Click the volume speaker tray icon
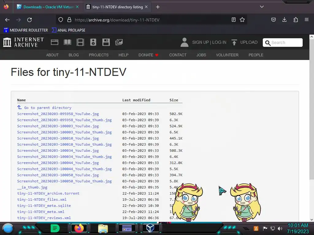Viewport: 314px width, 235px height. coord(280,228)
